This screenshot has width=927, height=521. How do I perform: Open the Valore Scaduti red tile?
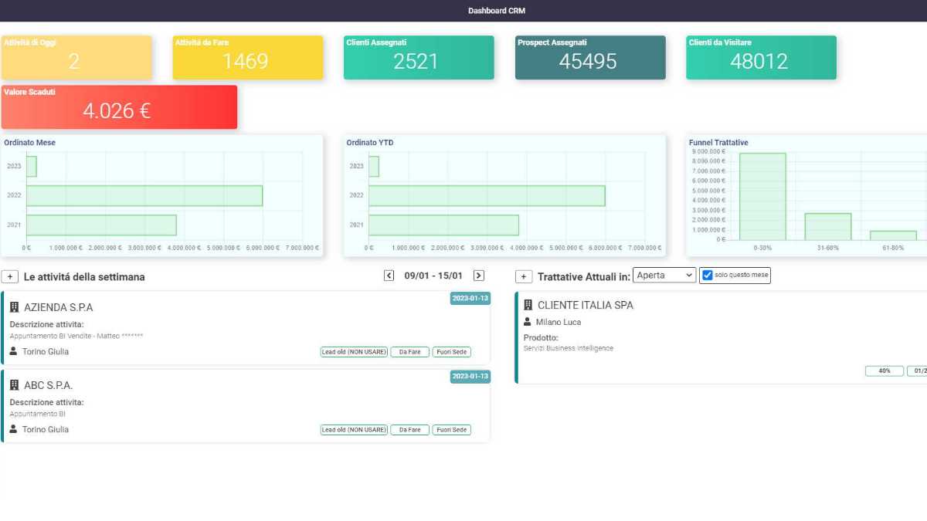(119, 107)
